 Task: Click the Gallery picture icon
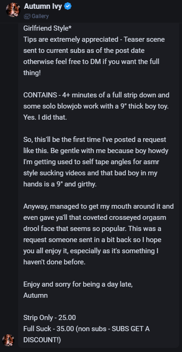point(27,16)
